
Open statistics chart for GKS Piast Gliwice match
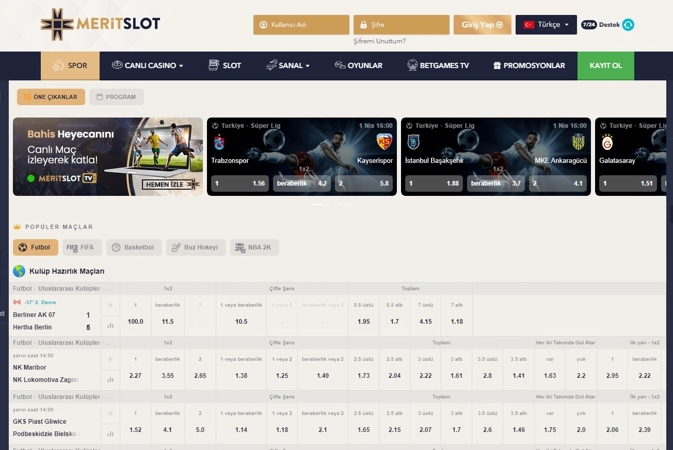coord(110,434)
